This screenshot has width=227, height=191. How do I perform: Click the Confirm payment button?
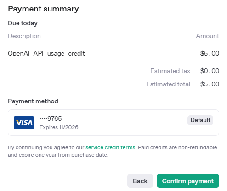click(x=188, y=181)
